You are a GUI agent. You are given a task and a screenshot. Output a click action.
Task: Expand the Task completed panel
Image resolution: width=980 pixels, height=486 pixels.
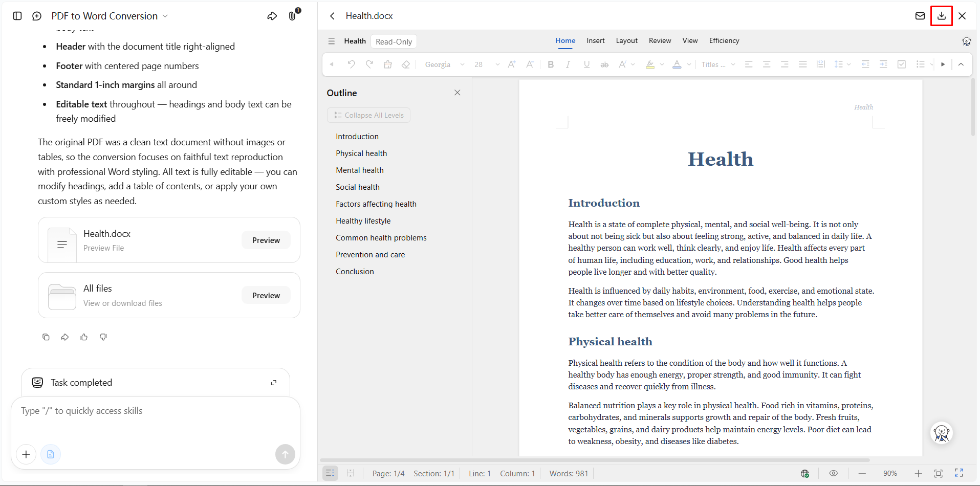coord(274,383)
